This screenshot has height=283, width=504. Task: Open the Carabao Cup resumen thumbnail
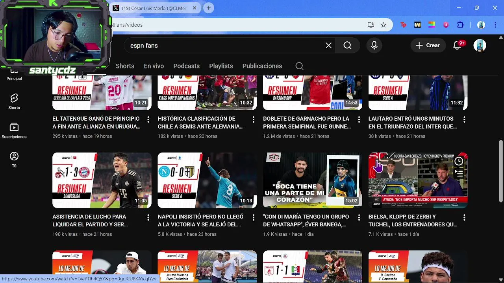click(313, 93)
